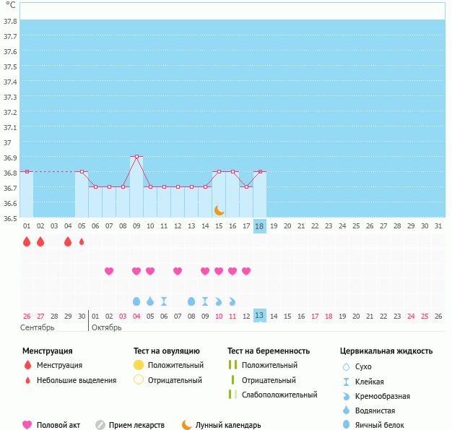Click the medication icon in the legend
The image size is (452, 430).
point(100,425)
